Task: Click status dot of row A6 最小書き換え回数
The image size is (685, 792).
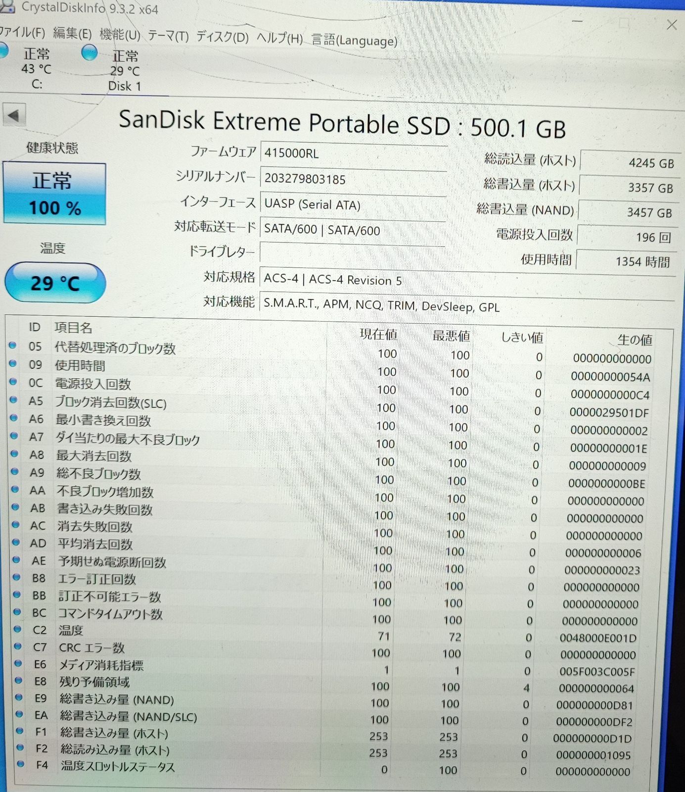Action: point(14,418)
